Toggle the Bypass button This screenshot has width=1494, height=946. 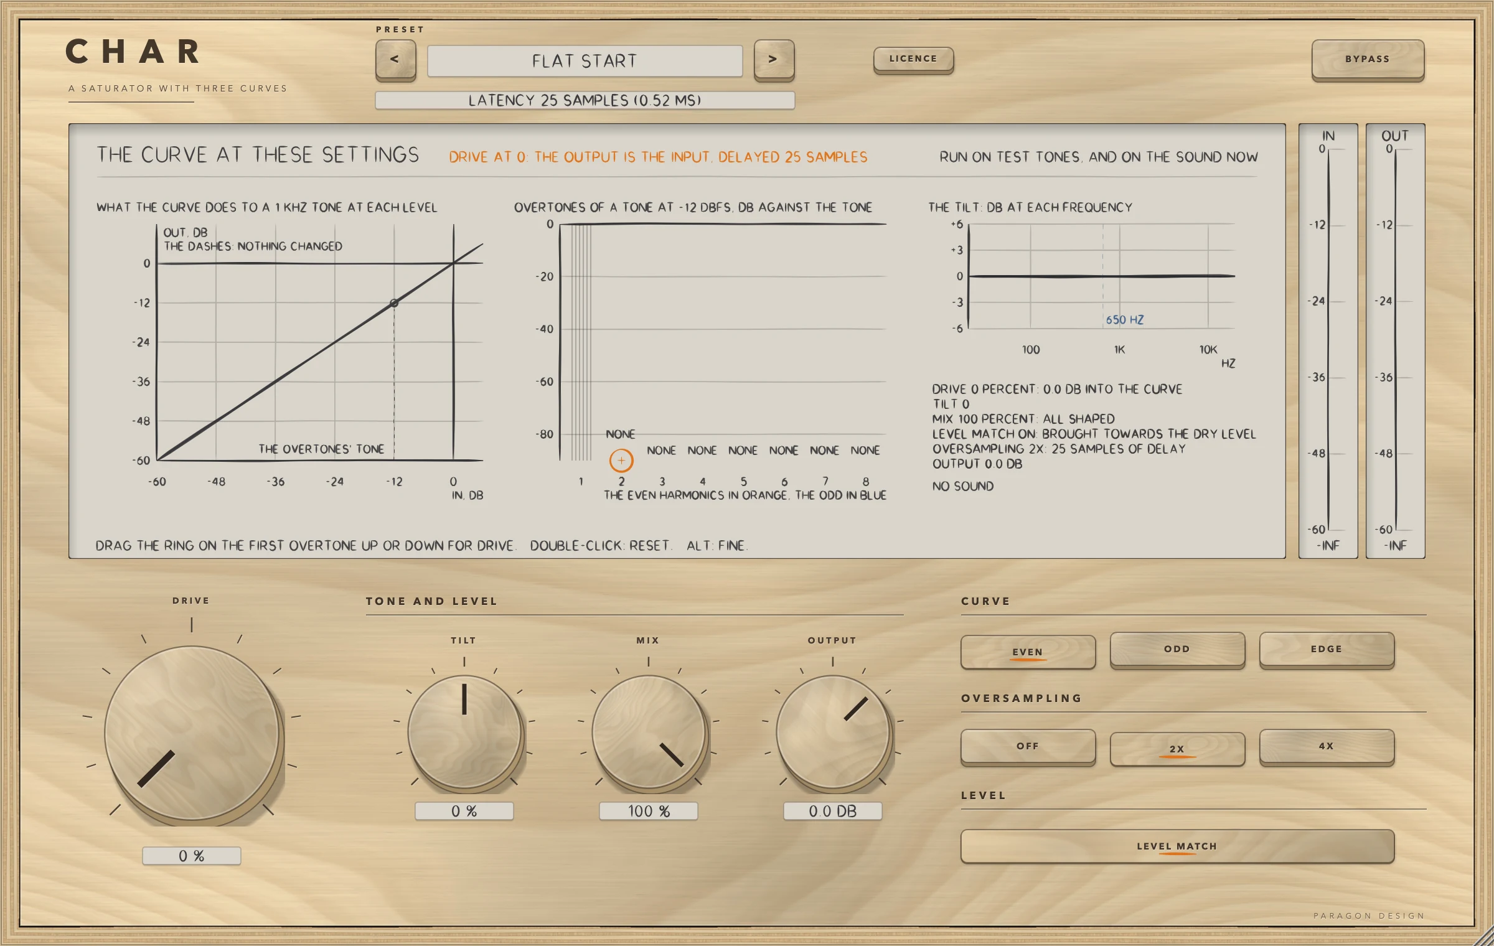[x=1368, y=60]
